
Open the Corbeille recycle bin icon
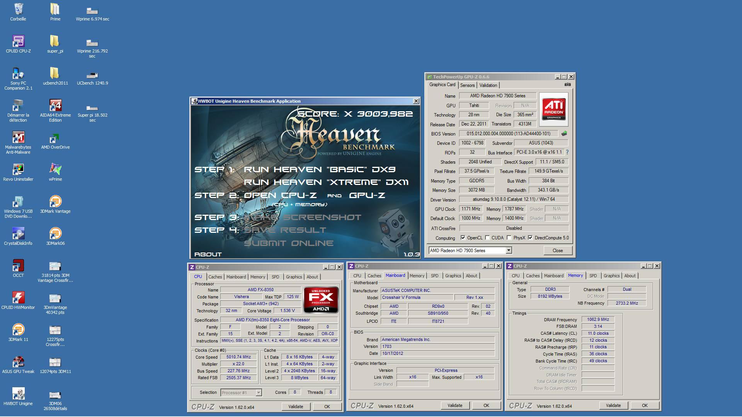pos(18,12)
